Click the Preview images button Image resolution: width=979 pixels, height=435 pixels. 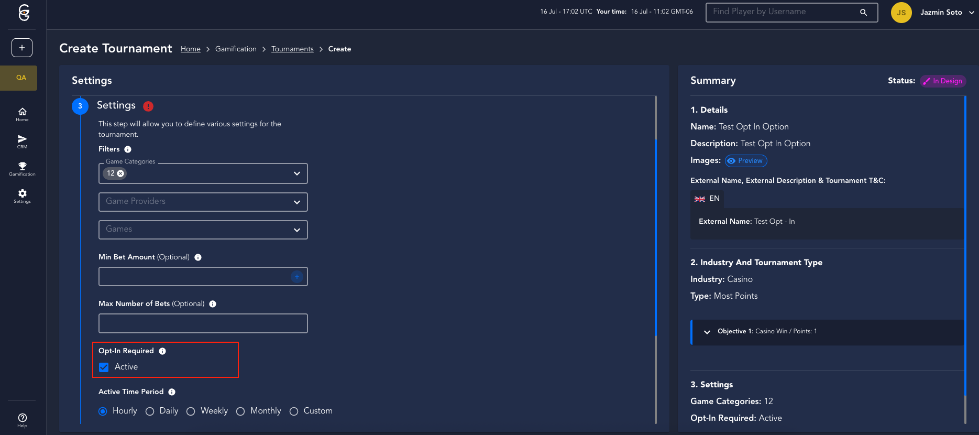[x=746, y=161]
